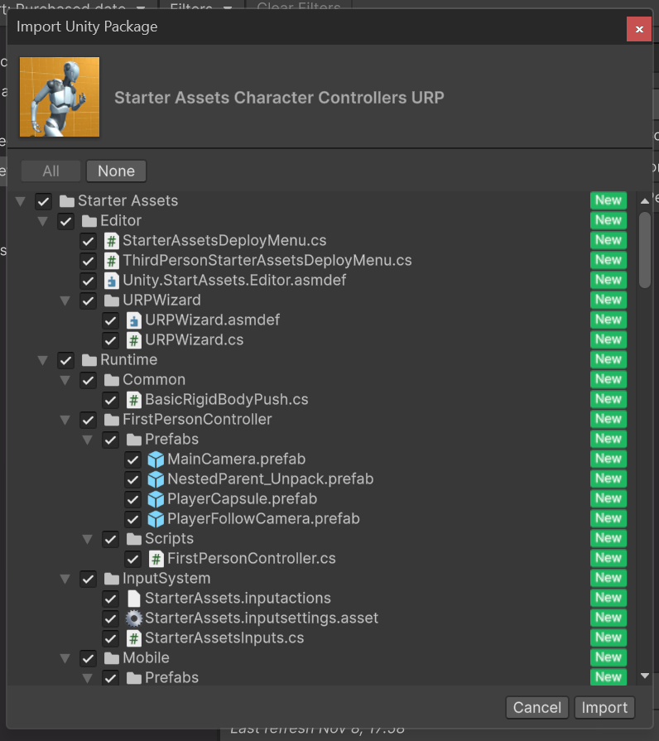The image size is (659, 741).
Task: Click the Starter Assets package thumbnail image
Action: pos(60,97)
